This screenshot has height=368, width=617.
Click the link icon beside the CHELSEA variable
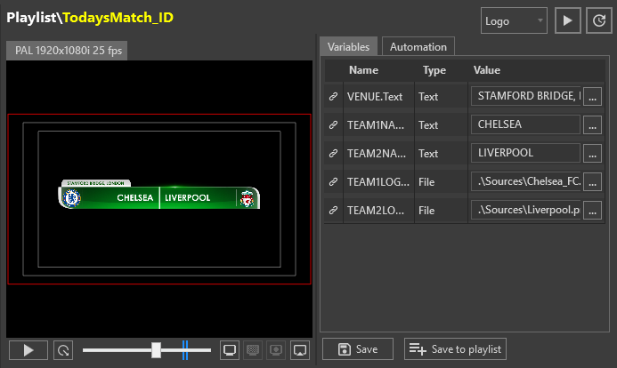(334, 124)
